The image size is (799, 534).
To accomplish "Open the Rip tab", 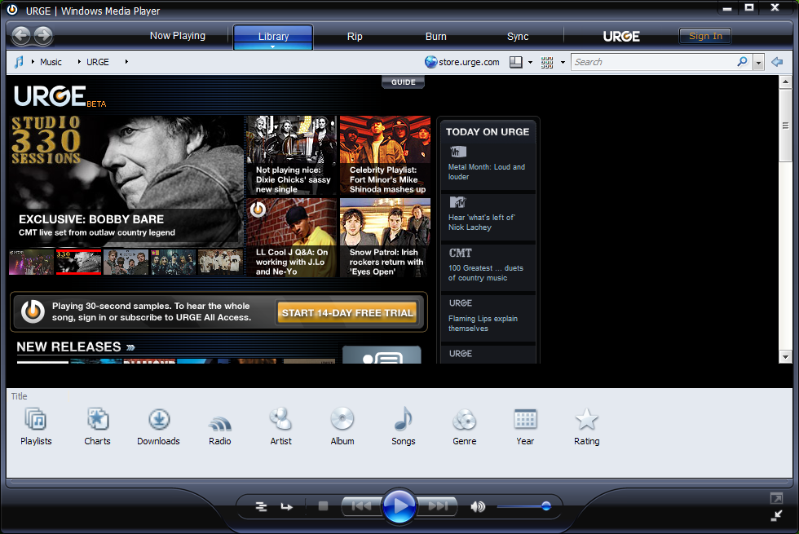I will coord(355,36).
